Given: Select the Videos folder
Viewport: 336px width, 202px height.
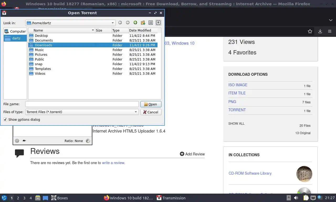Looking at the screenshot, I should point(93,73).
